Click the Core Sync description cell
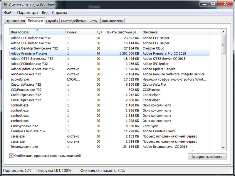235x176 pixels. [150, 126]
